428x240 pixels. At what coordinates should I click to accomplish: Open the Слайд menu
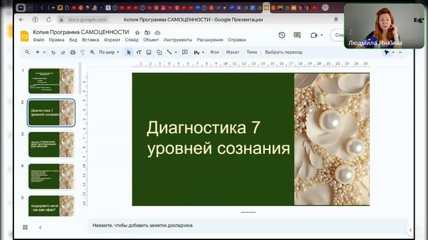pos(132,40)
